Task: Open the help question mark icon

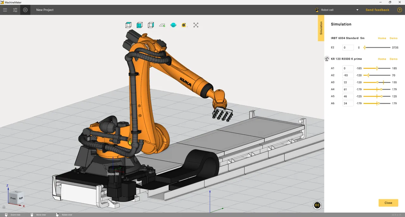Action: 400,10
